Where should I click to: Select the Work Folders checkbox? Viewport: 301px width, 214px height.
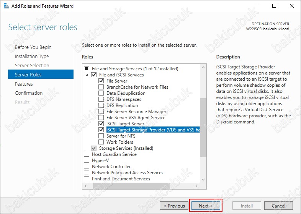(x=101, y=142)
